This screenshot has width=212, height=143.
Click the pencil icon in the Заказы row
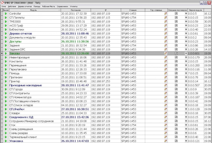[x=166, y=53]
